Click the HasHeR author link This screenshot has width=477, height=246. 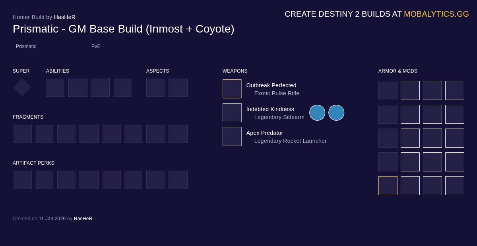[65, 17]
